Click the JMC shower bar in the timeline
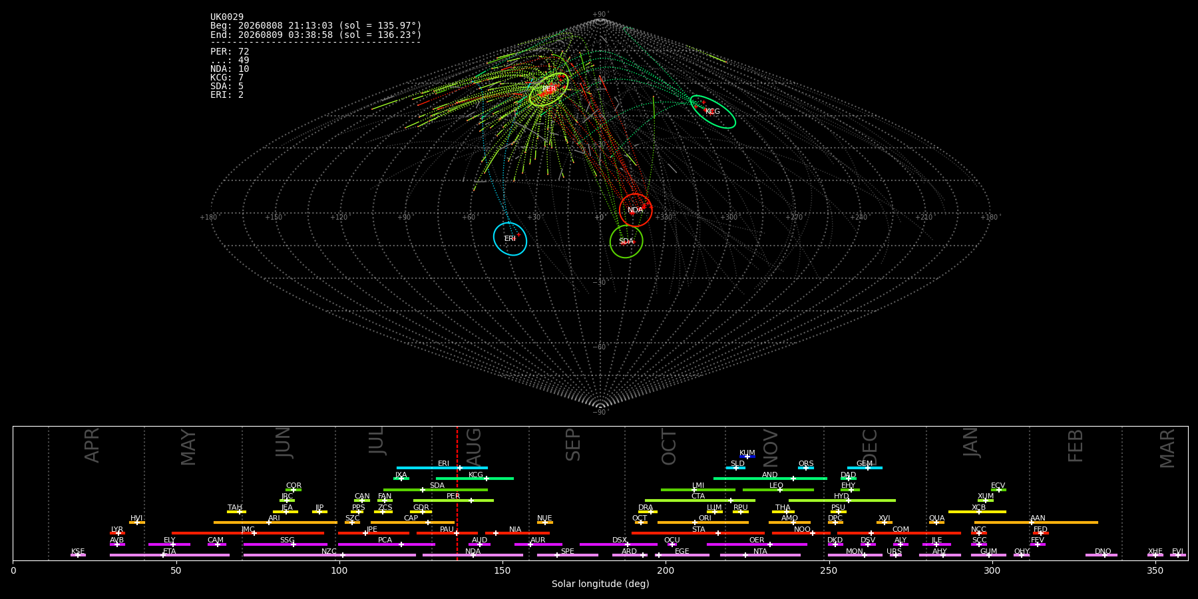Image resolution: width=1198 pixels, height=599 pixels. (248, 533)
